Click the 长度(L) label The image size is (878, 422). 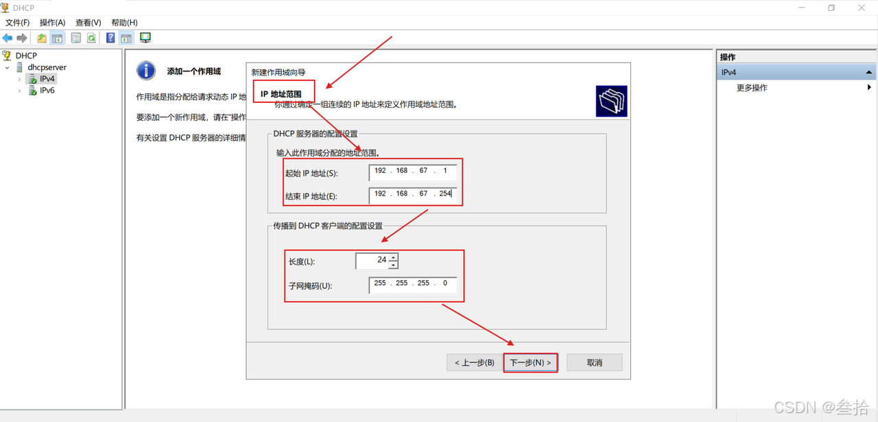pyautogui.click(x=302, y=261)
